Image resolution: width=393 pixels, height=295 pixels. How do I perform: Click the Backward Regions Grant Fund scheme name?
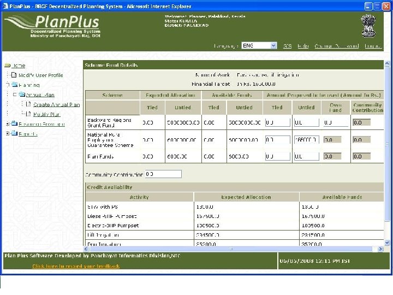[x=109, y=123]
